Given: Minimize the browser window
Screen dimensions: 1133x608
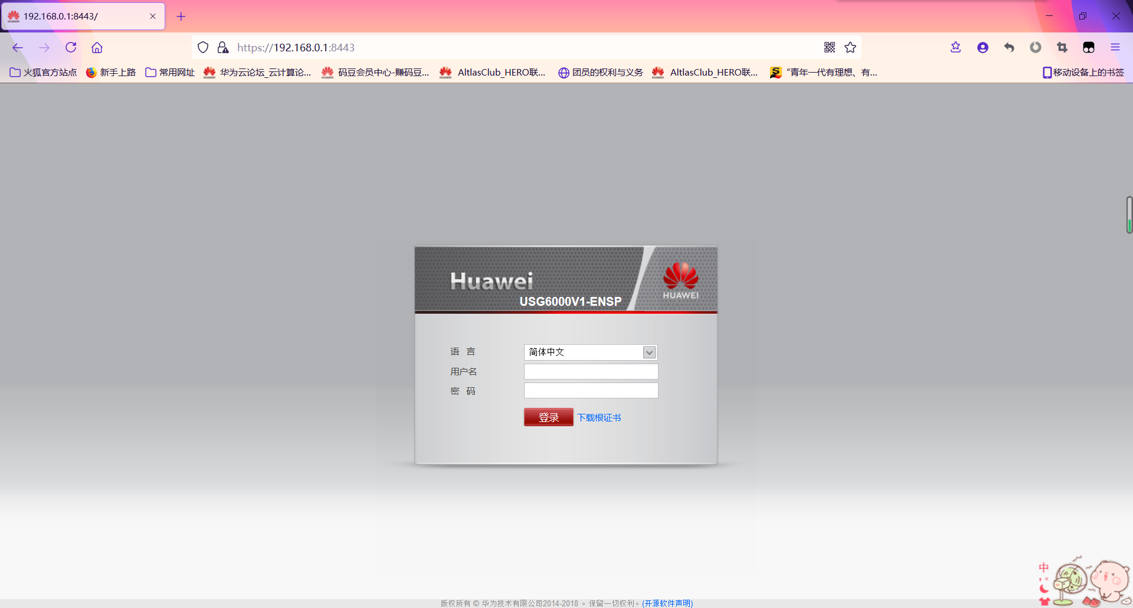Looking at the screenshot, I should pyautogui.click(x=1049, y=16).
